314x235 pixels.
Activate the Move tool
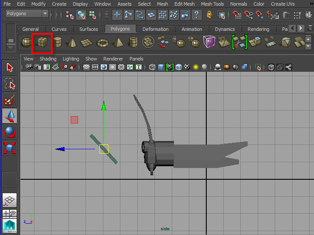[x=10, y=116]
